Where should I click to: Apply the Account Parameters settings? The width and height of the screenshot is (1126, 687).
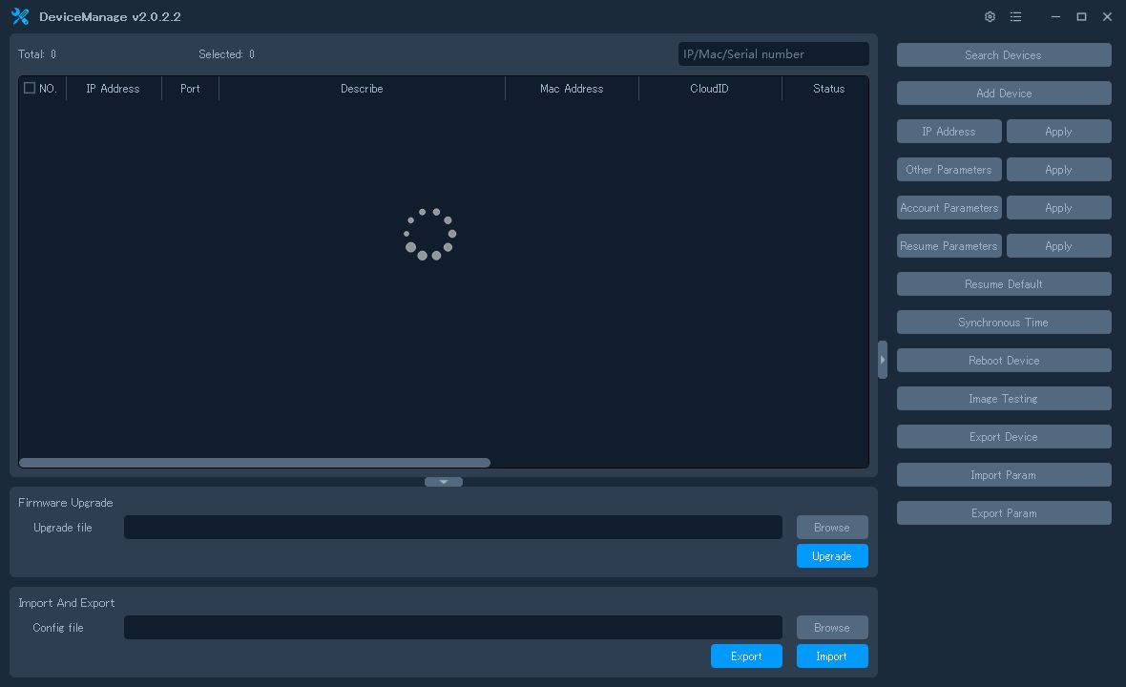point(1058,208)
